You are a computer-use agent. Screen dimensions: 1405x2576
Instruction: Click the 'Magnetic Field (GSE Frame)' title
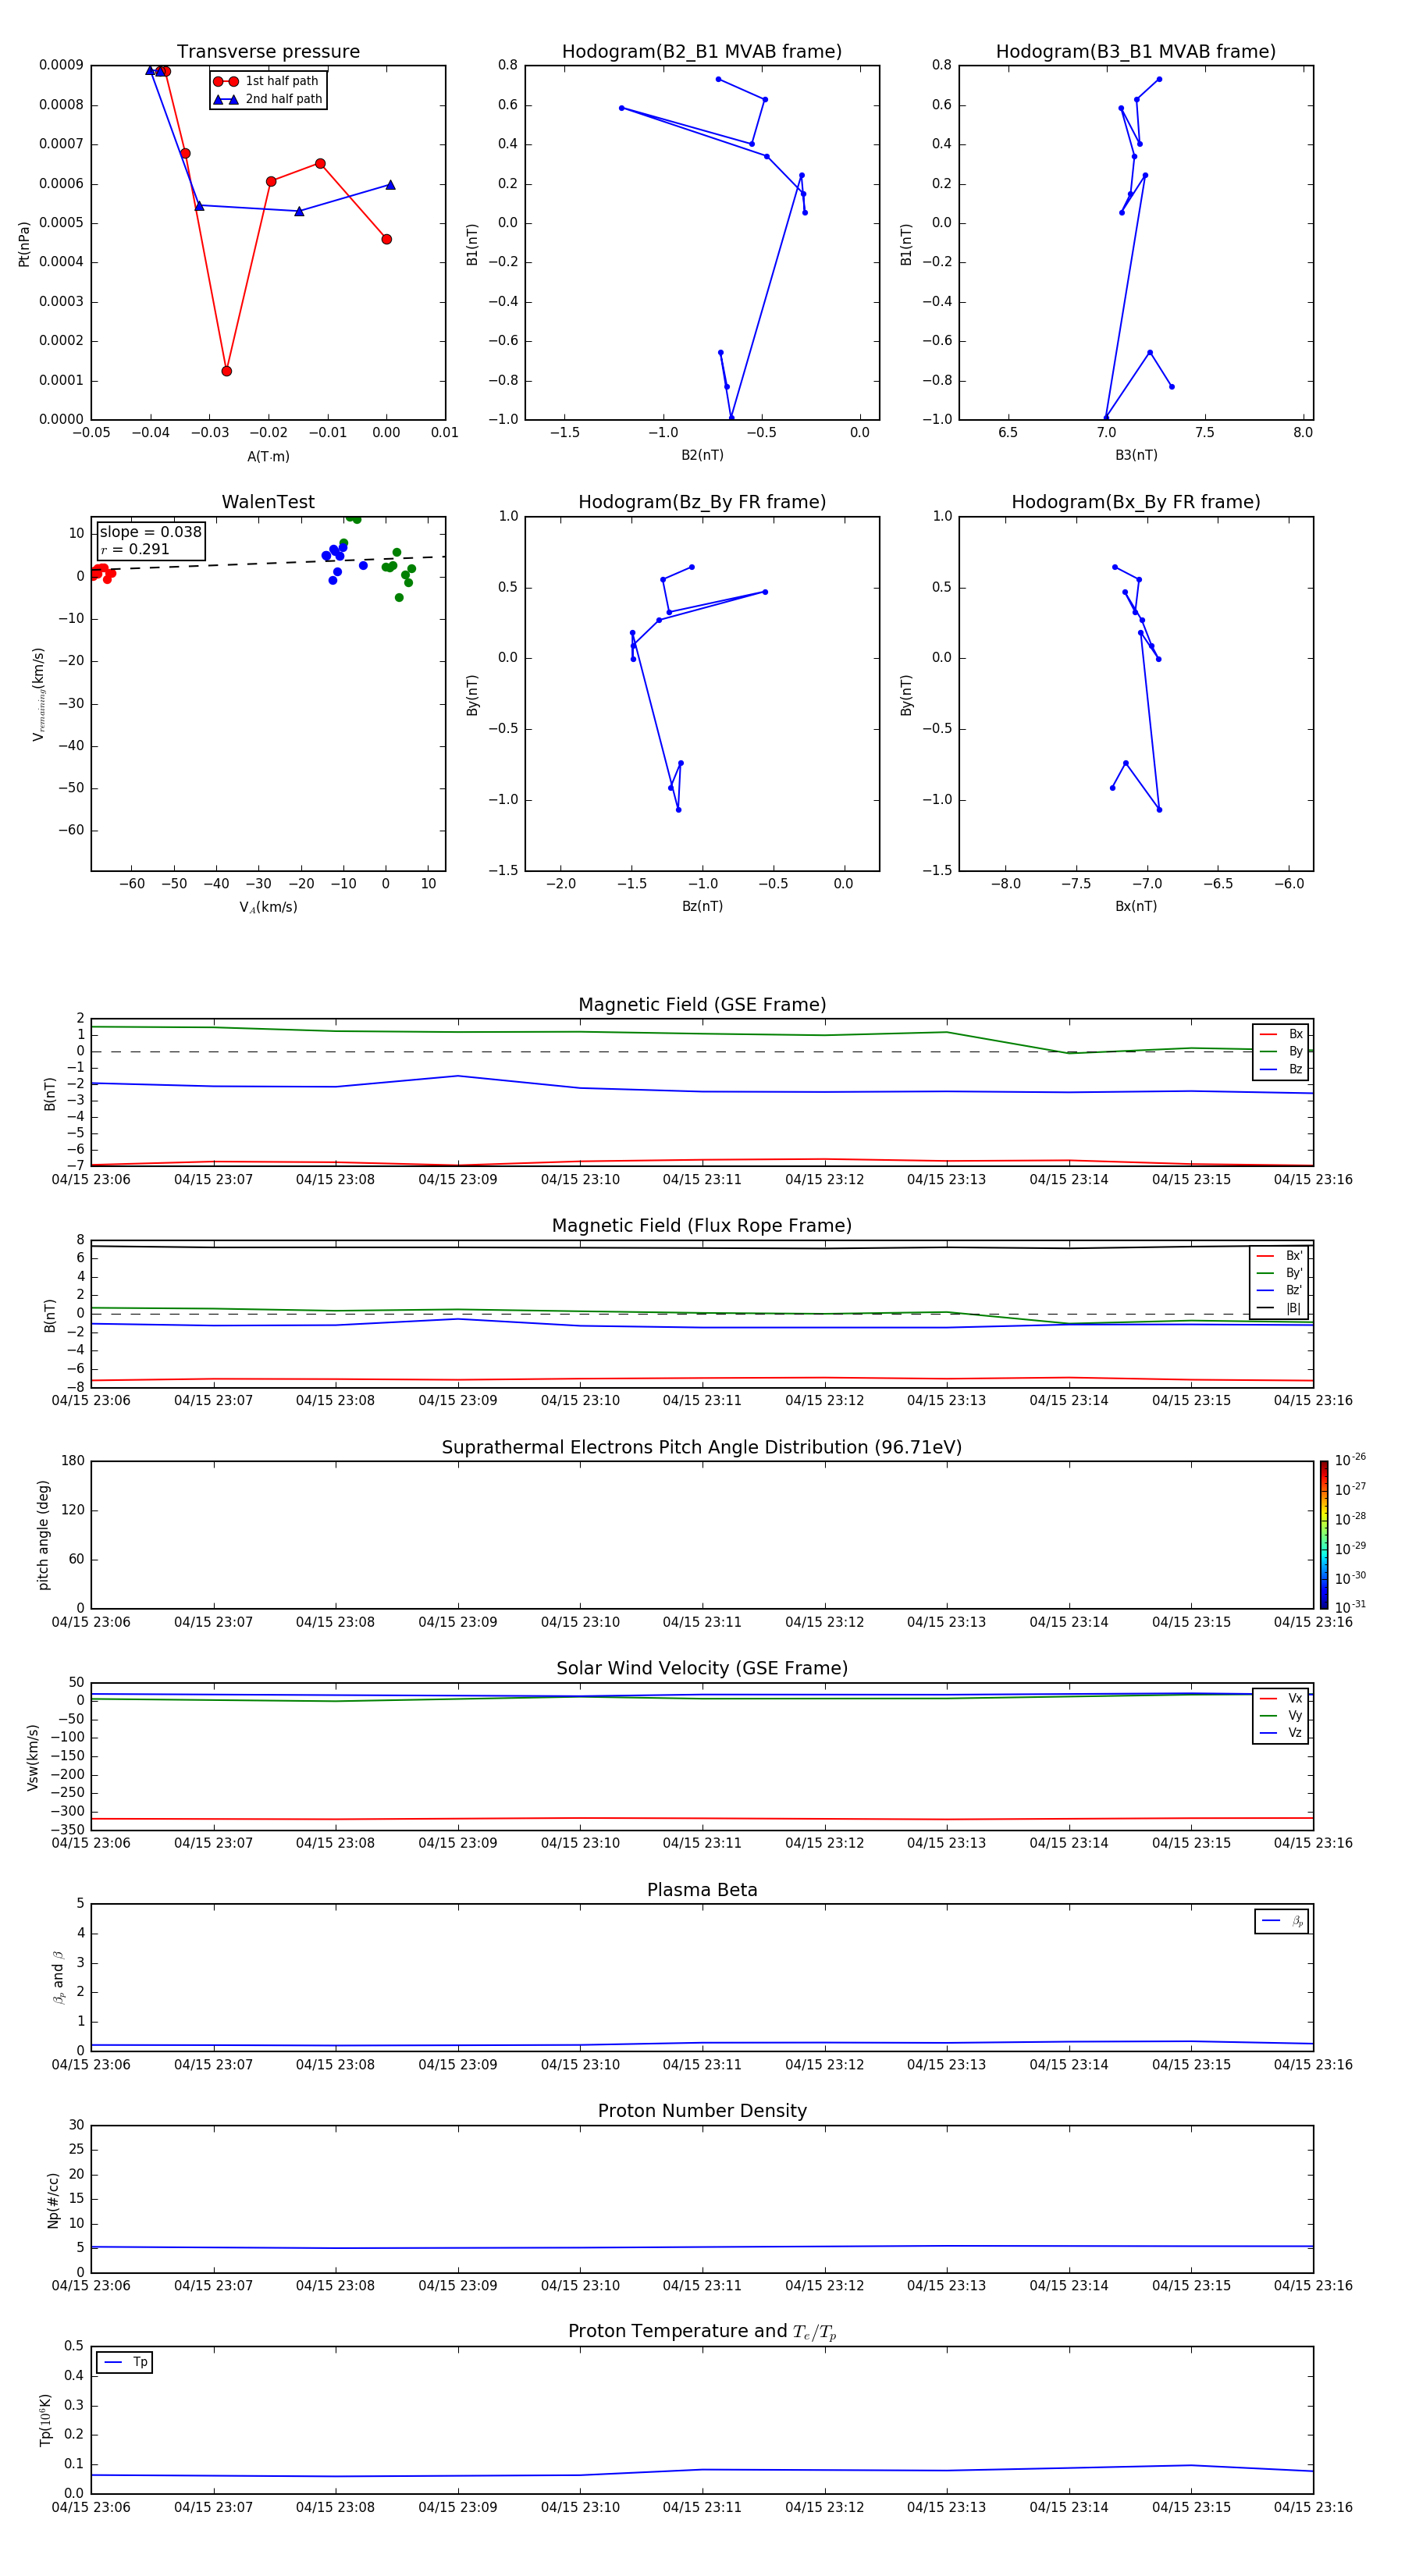(702, 1005)
